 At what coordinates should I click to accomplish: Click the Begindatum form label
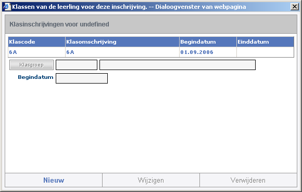[35, 77]
